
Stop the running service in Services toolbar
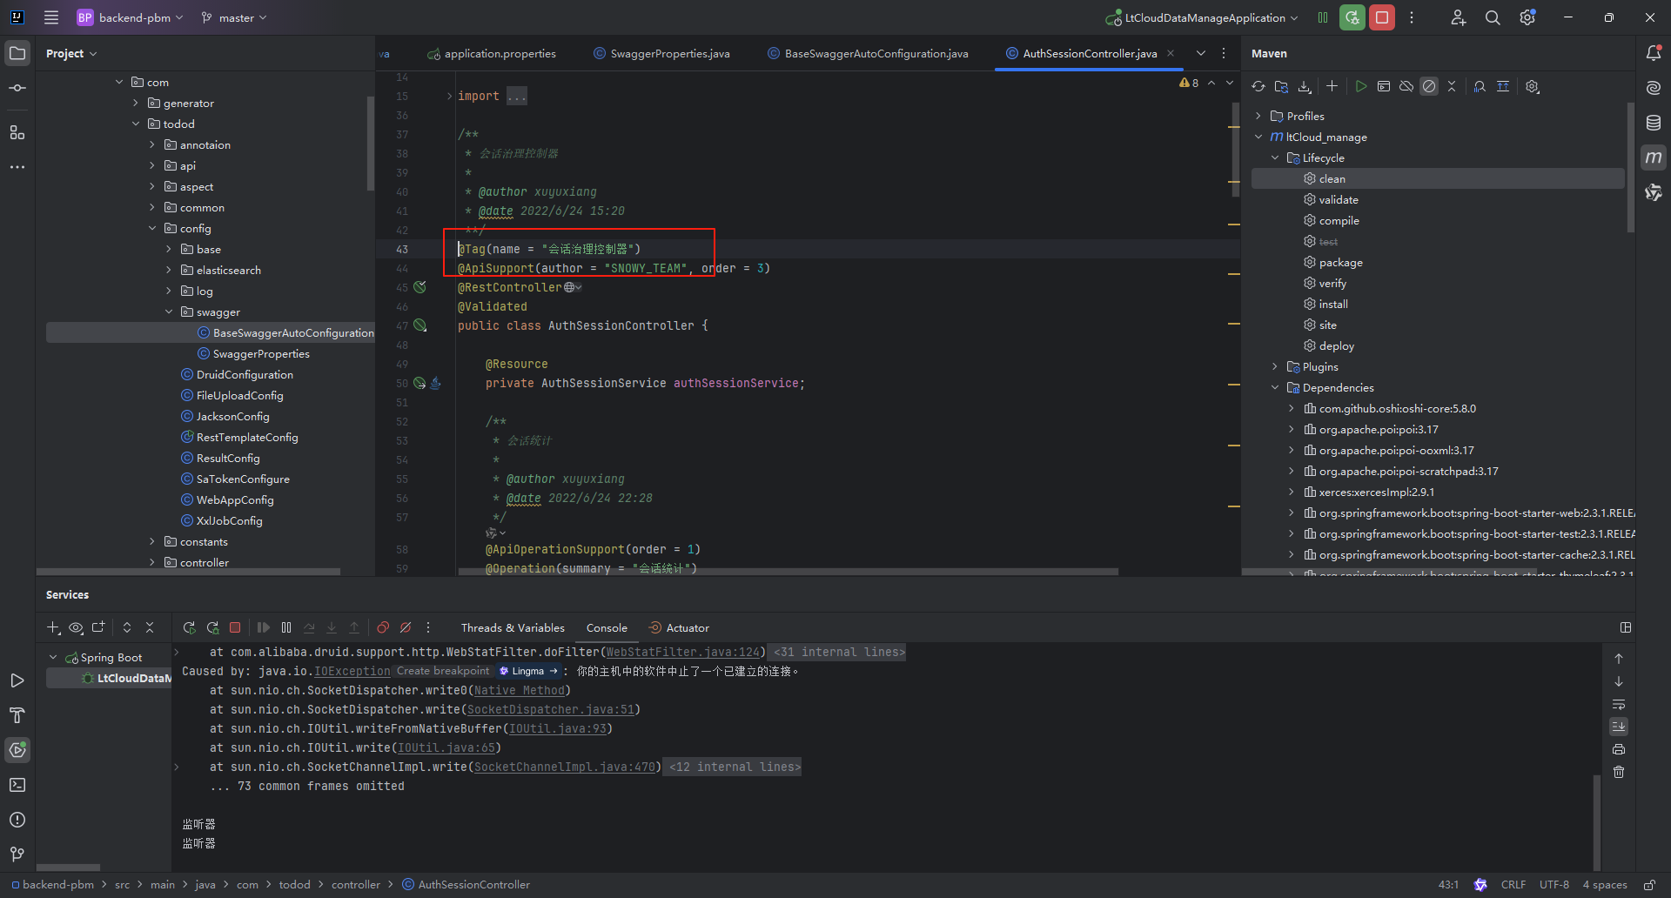(235, 627)
